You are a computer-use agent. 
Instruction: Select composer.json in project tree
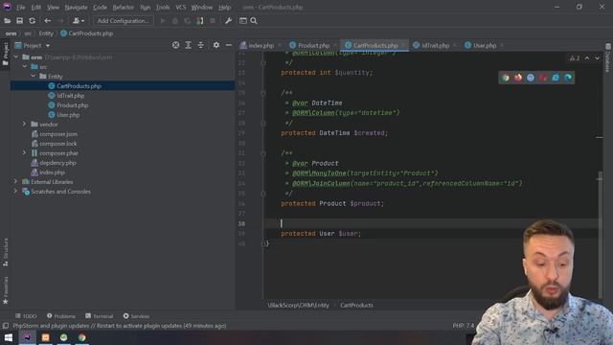(58, 134)
